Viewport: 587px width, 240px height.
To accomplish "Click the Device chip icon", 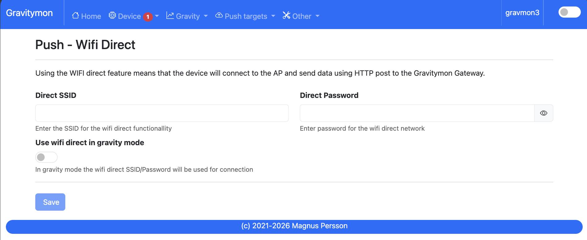I will pyautogui.click(x=112, y=15).
